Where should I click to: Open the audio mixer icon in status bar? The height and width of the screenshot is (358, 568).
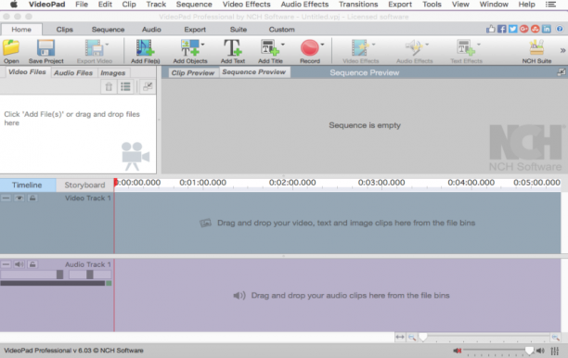(555, 351)
